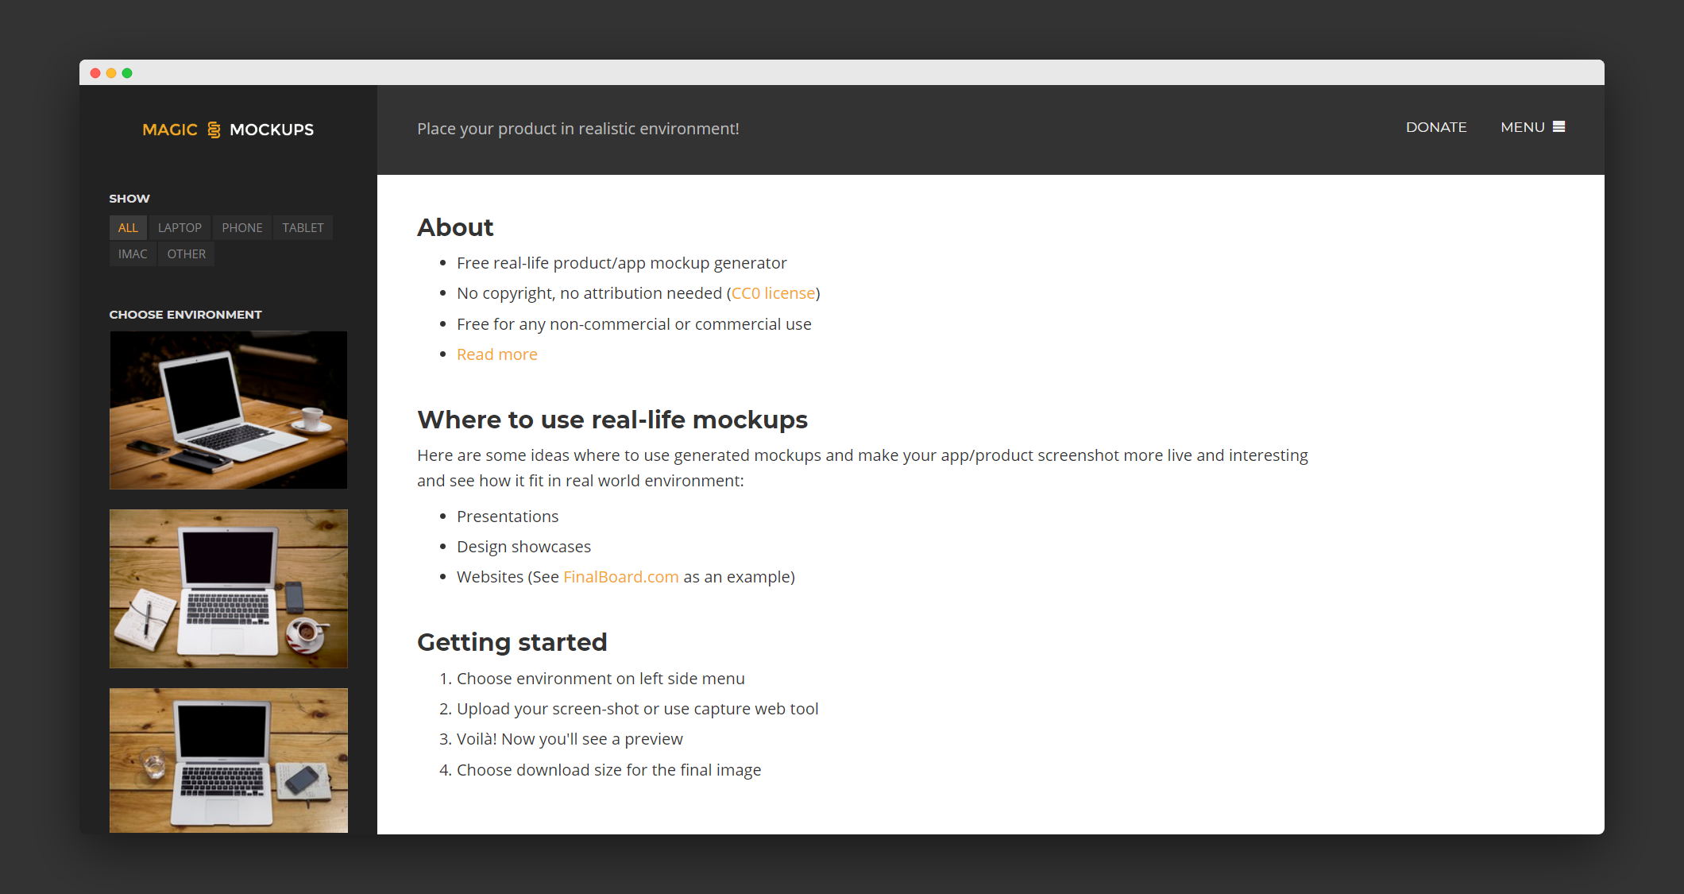Select the LAPTOP filter
The image size is (1684, 894).
180,227
